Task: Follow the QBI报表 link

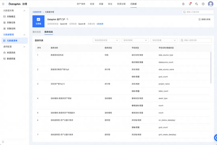Action: pyautogui.click(x=100, y=24)
